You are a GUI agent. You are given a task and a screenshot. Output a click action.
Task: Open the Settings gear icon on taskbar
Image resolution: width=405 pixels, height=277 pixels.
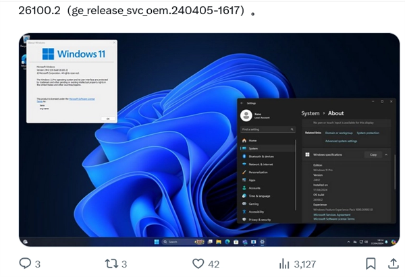tap(262, 242)
